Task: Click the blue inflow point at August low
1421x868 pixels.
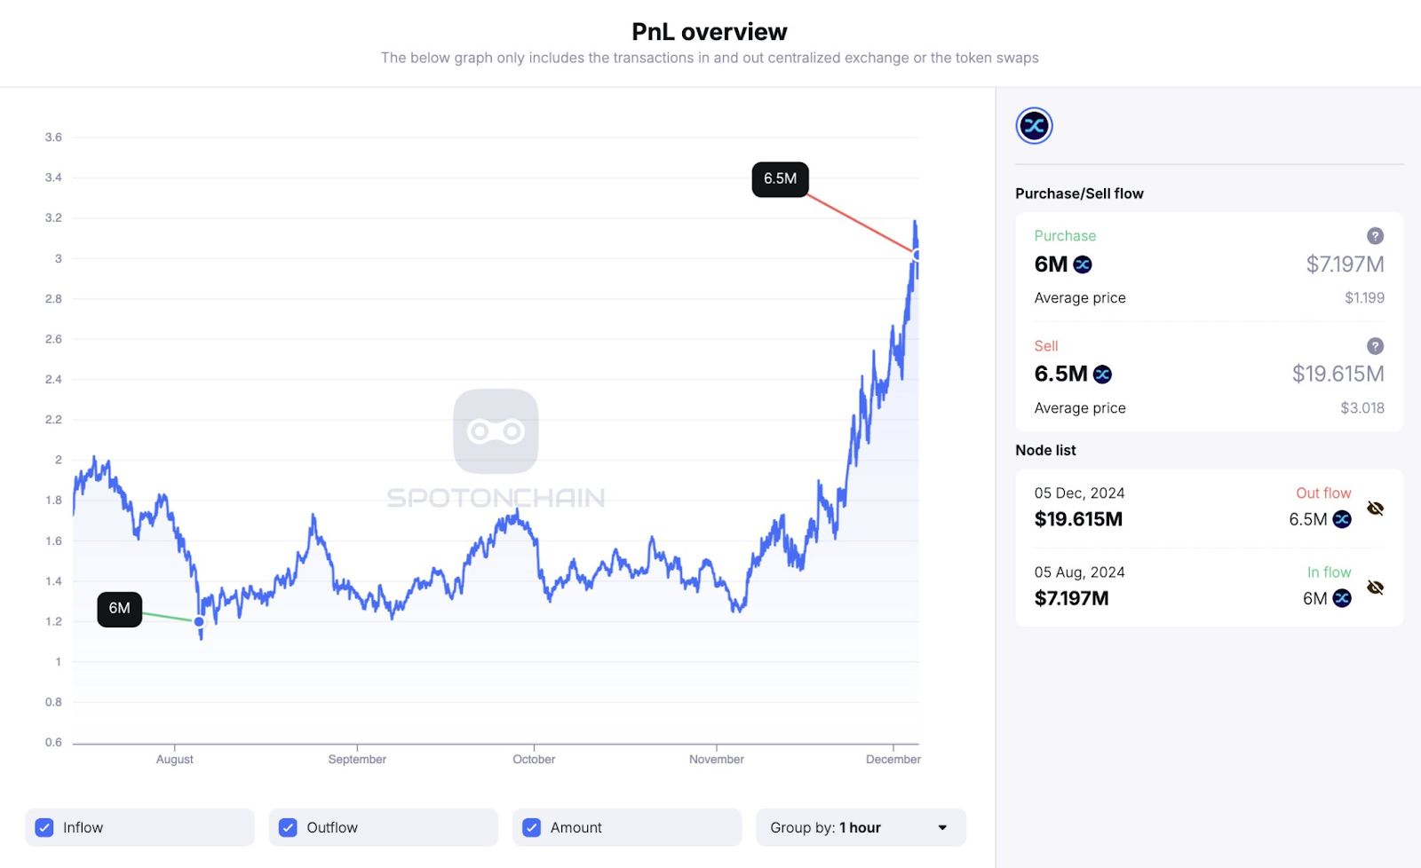Action: (x=199, y=622)
